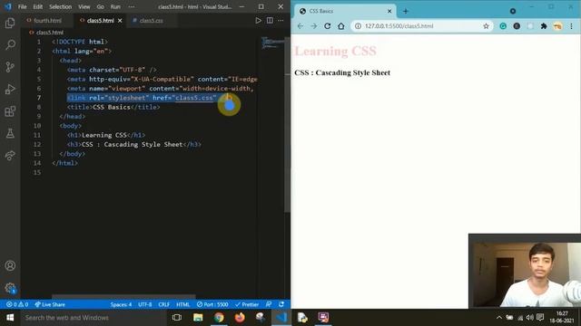
Task: Open More Actions in the editor title bar
Action: pos(281,21)
